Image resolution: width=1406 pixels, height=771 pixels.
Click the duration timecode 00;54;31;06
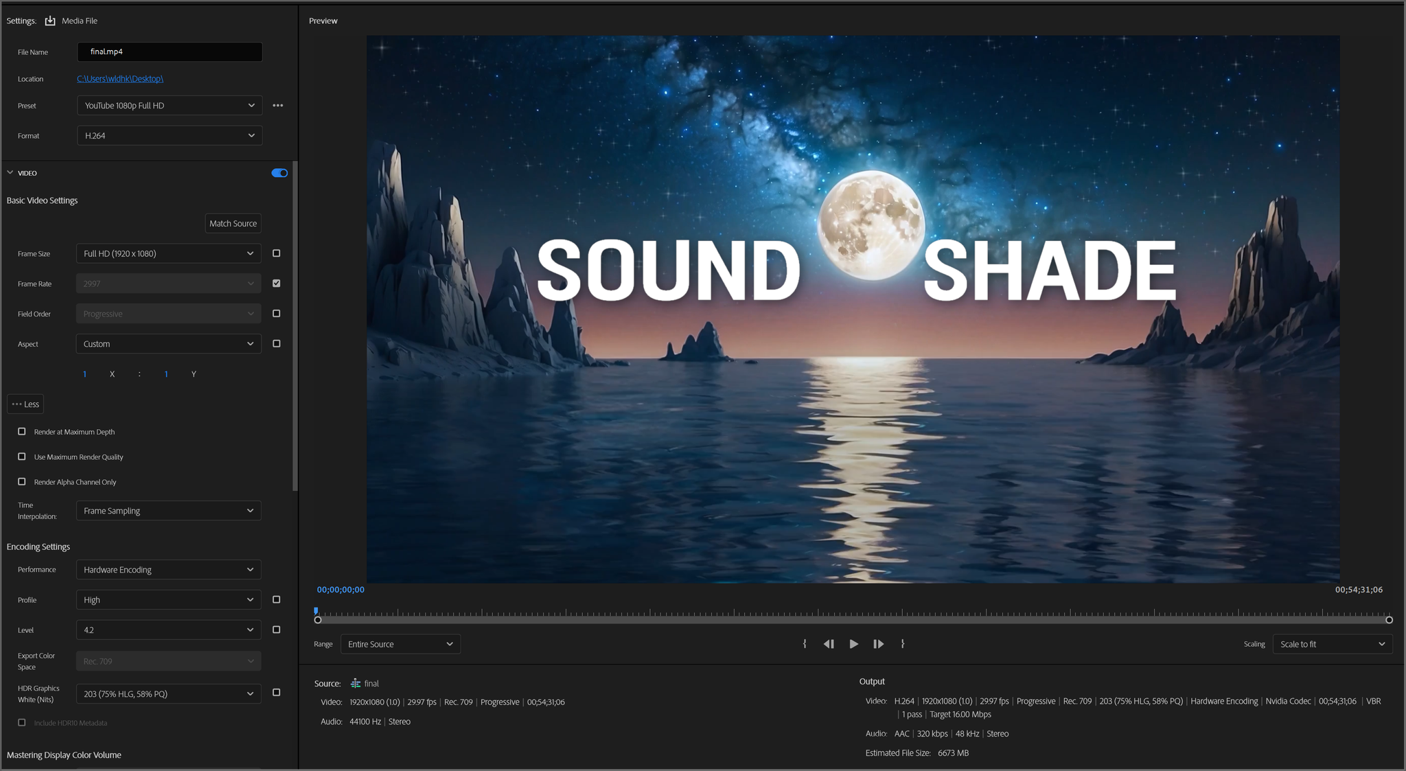click(x=1359, y=590)
